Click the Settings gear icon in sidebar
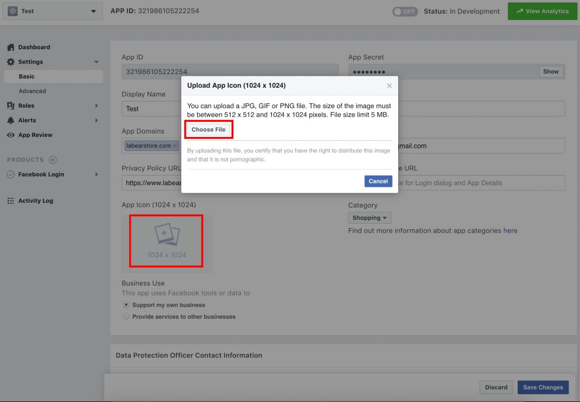580x402 pixels. [11, 62]
